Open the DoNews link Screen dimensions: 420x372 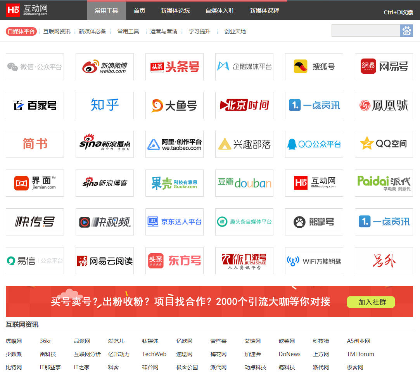pos(290,354)
